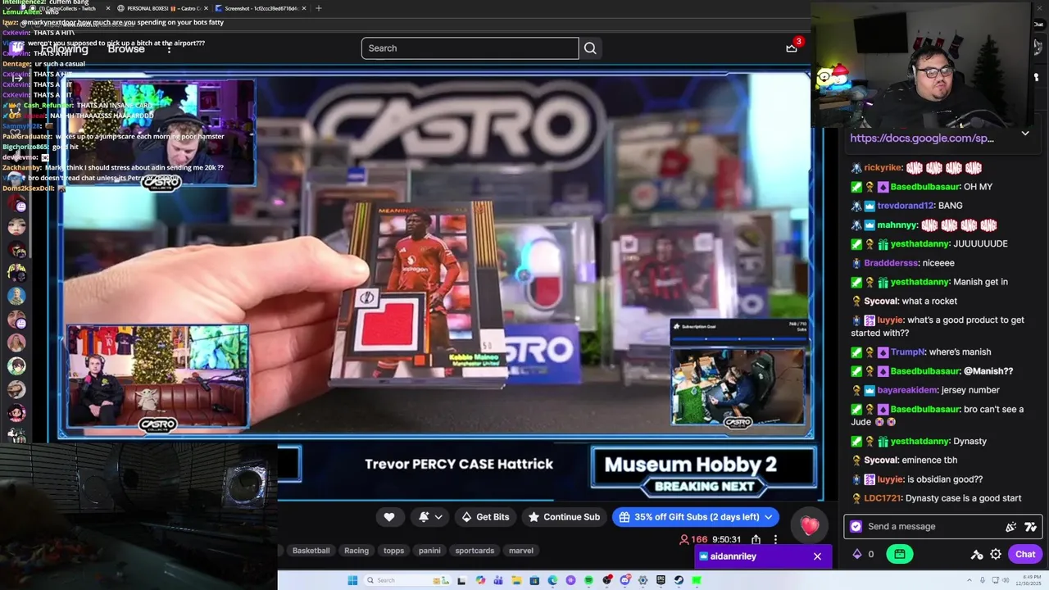Open Spotify from the taskbar

click(588, 580)
